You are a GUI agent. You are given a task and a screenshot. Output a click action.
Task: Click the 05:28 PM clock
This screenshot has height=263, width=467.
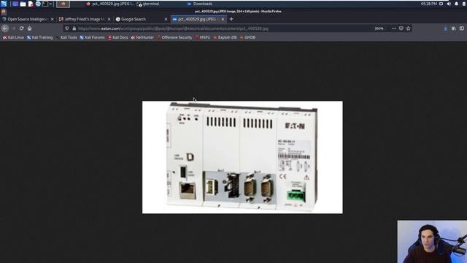click(429, 4)
